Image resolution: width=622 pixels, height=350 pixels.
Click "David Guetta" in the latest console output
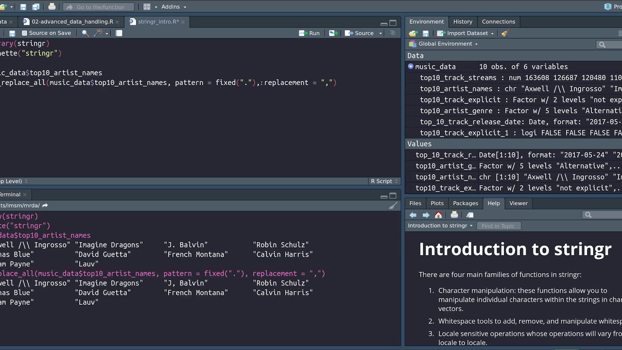[x=103, y=293]
